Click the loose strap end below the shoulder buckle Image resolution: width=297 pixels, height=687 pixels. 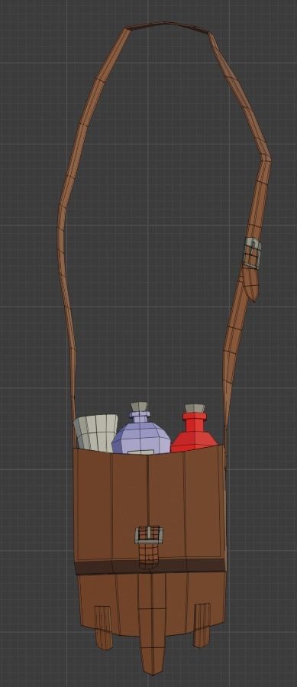tap(251, 284)
